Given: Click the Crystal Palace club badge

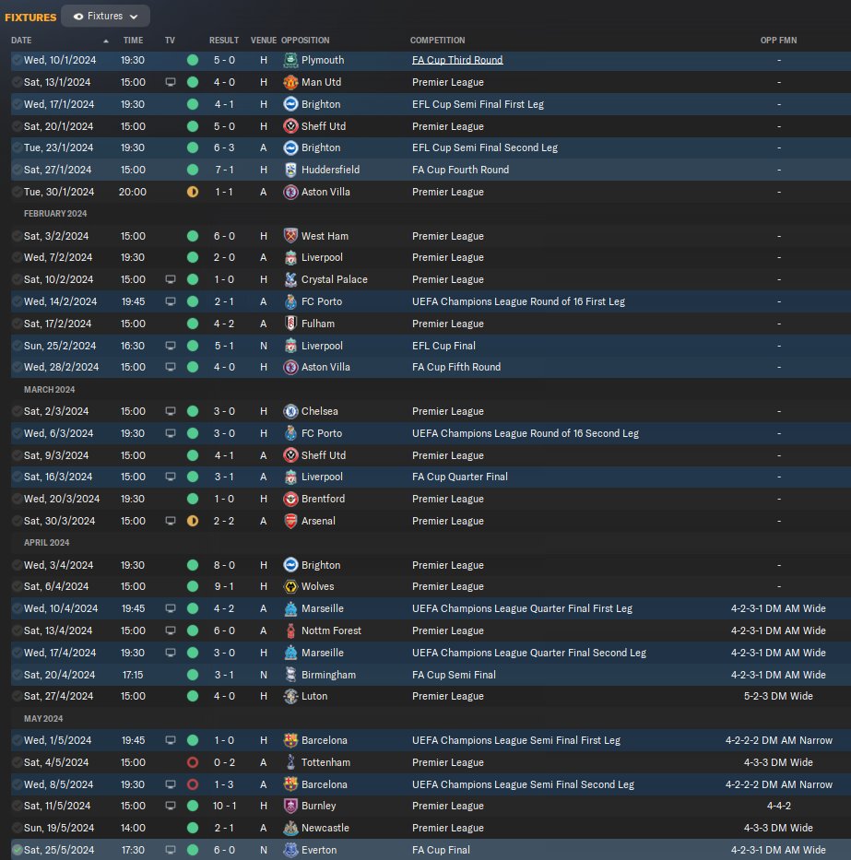Looking at the screenshot, I should (290, 279).
